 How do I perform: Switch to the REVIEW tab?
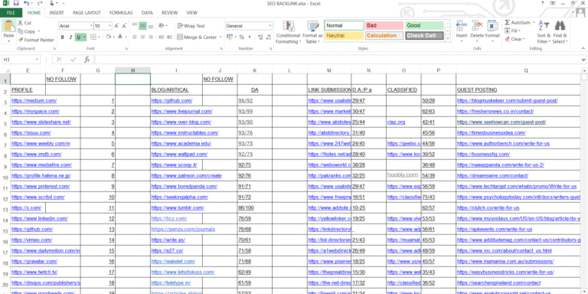coord(169,13)
